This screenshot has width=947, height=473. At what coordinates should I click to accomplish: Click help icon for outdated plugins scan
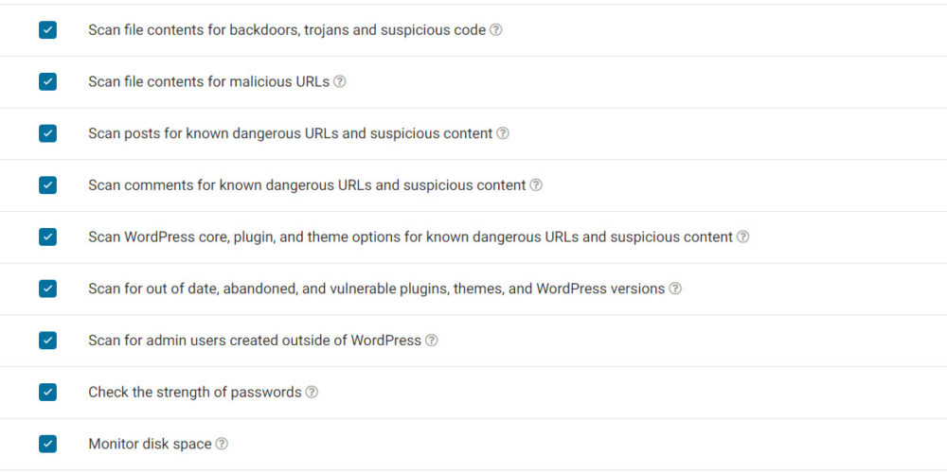click(675, 289)
